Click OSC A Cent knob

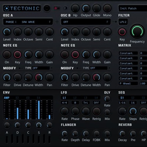point(49,32)
